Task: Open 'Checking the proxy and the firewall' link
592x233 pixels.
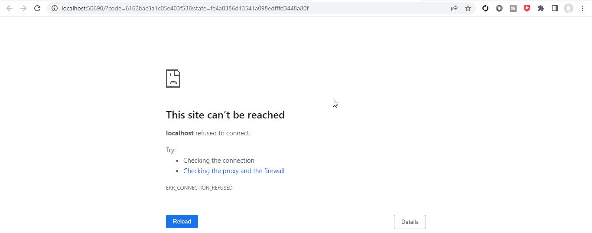Action: click(234, 171)
